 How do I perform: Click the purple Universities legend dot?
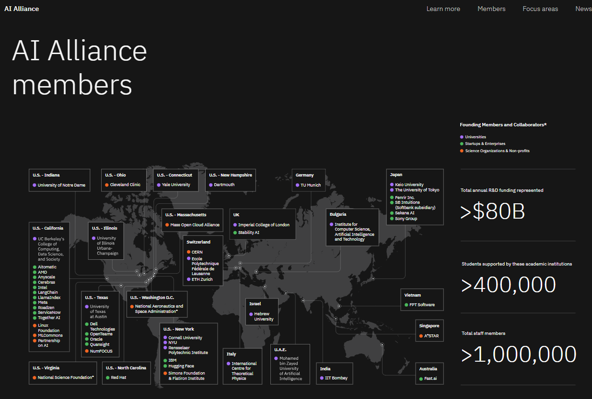(462, 137)
